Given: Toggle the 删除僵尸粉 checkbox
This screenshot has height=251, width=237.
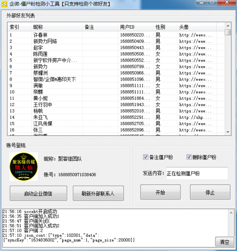Looking at the screenshot, I should 189,157.
